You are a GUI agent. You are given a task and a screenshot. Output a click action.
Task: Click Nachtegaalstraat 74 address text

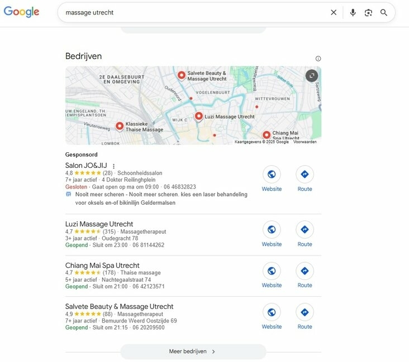click(x=126, y=279)
